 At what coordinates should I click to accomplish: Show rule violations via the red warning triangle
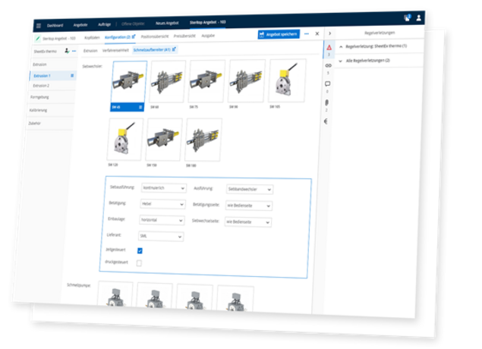[x=329, y=47]
